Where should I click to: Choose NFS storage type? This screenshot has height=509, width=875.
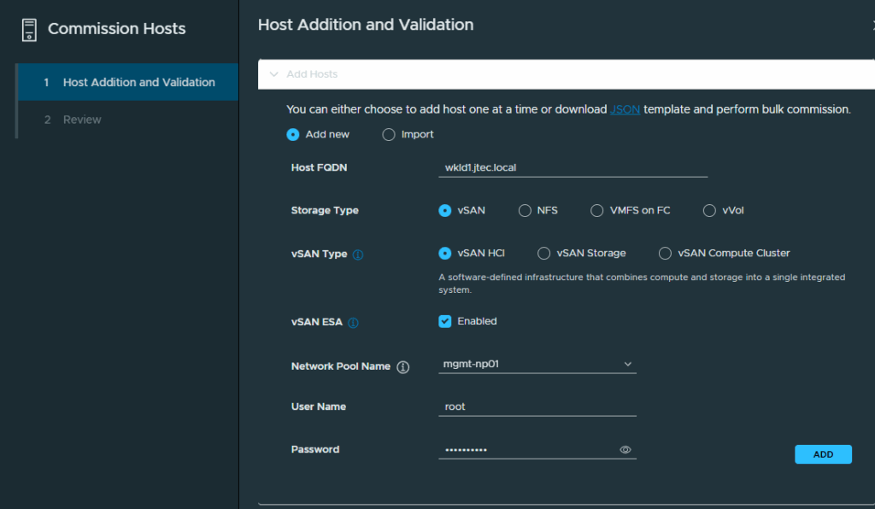pos(525,211)
